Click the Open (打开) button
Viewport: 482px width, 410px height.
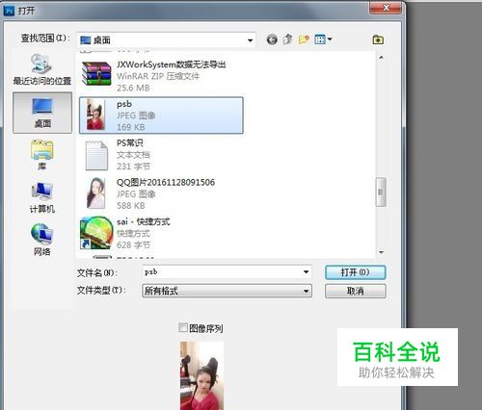tap(355, 272)
